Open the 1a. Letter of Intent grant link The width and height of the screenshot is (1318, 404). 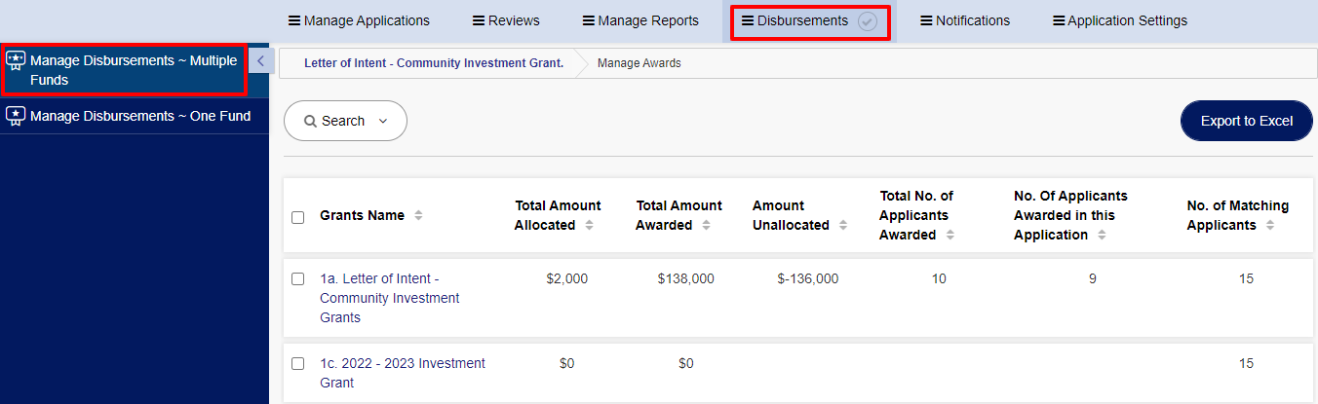click(x=390, y=298)
